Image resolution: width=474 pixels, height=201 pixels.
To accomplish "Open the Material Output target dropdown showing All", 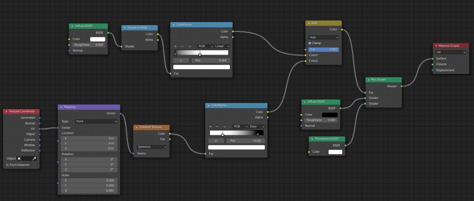I will click(x=451, y=52).
